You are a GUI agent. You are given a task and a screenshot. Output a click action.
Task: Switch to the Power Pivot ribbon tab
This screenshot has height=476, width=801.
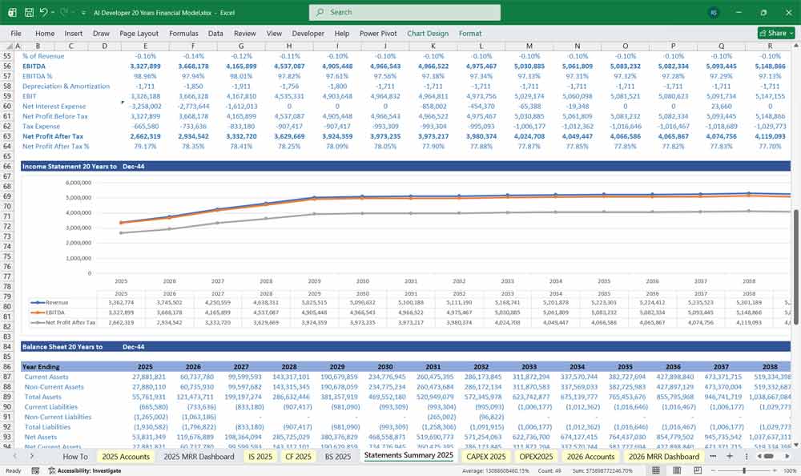click(376, 34)
